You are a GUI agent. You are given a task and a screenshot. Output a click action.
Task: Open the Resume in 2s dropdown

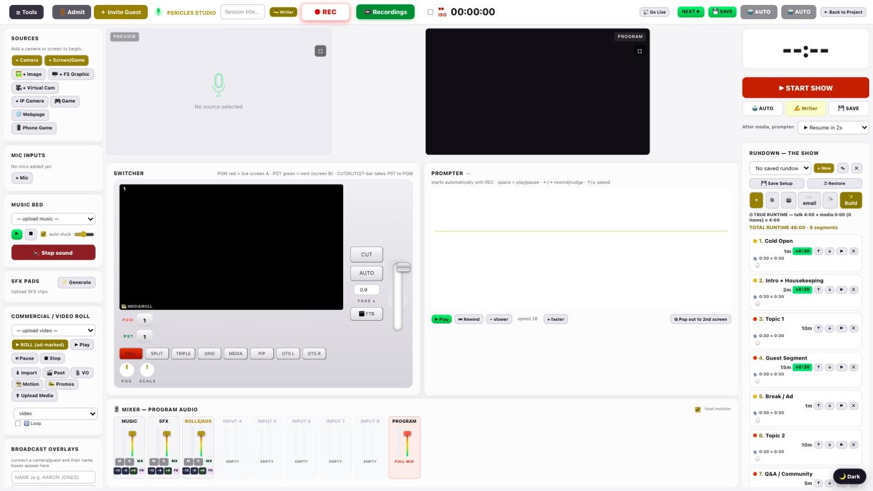point(833,128)
